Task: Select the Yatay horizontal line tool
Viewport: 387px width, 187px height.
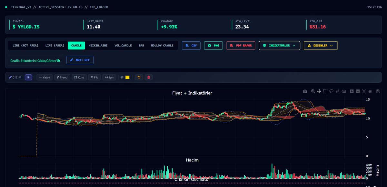Action: [45, 77]
